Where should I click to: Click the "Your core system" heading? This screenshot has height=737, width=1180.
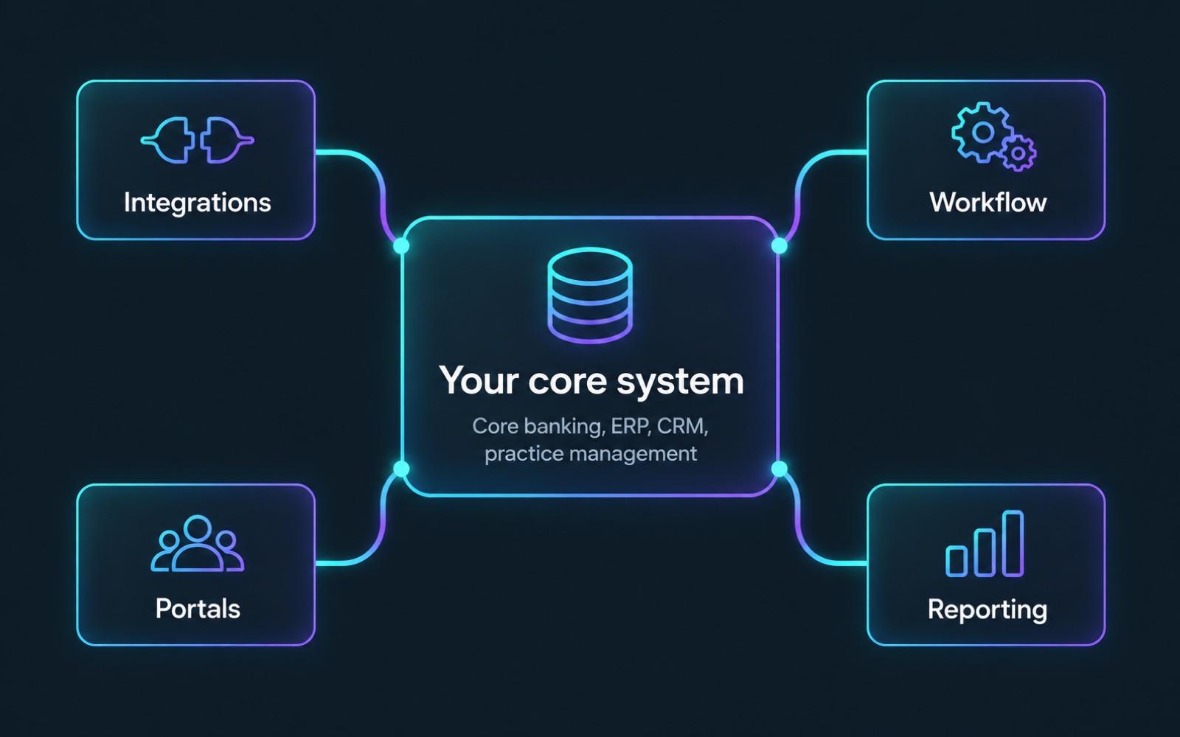pos(591,382)
